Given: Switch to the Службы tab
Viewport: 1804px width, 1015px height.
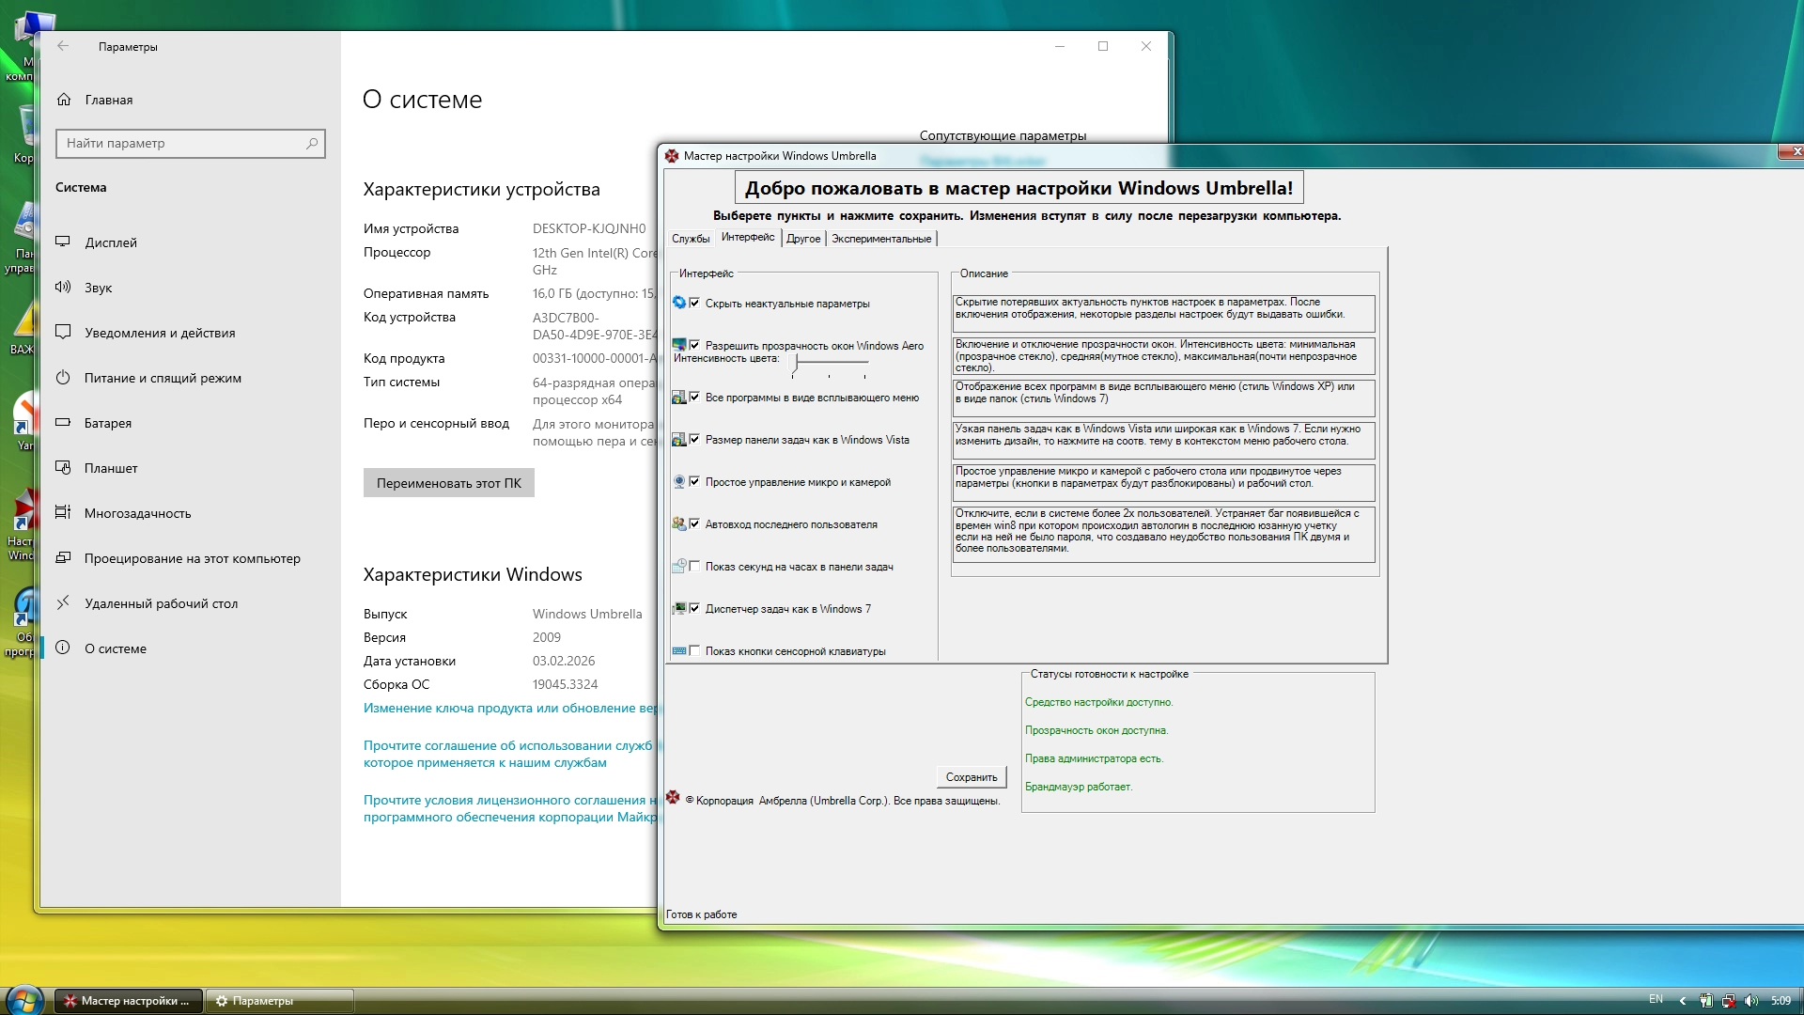Looking at the screenshot, I should (x=691, y=239).
